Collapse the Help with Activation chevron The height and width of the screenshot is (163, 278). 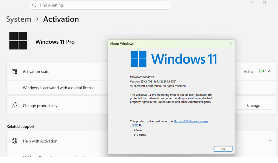pos(270,141)
